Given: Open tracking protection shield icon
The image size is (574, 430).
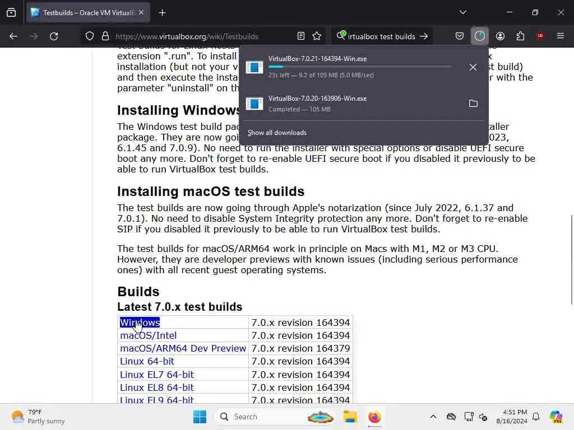Looking at the screenshot, I should [x=90, y=36].
